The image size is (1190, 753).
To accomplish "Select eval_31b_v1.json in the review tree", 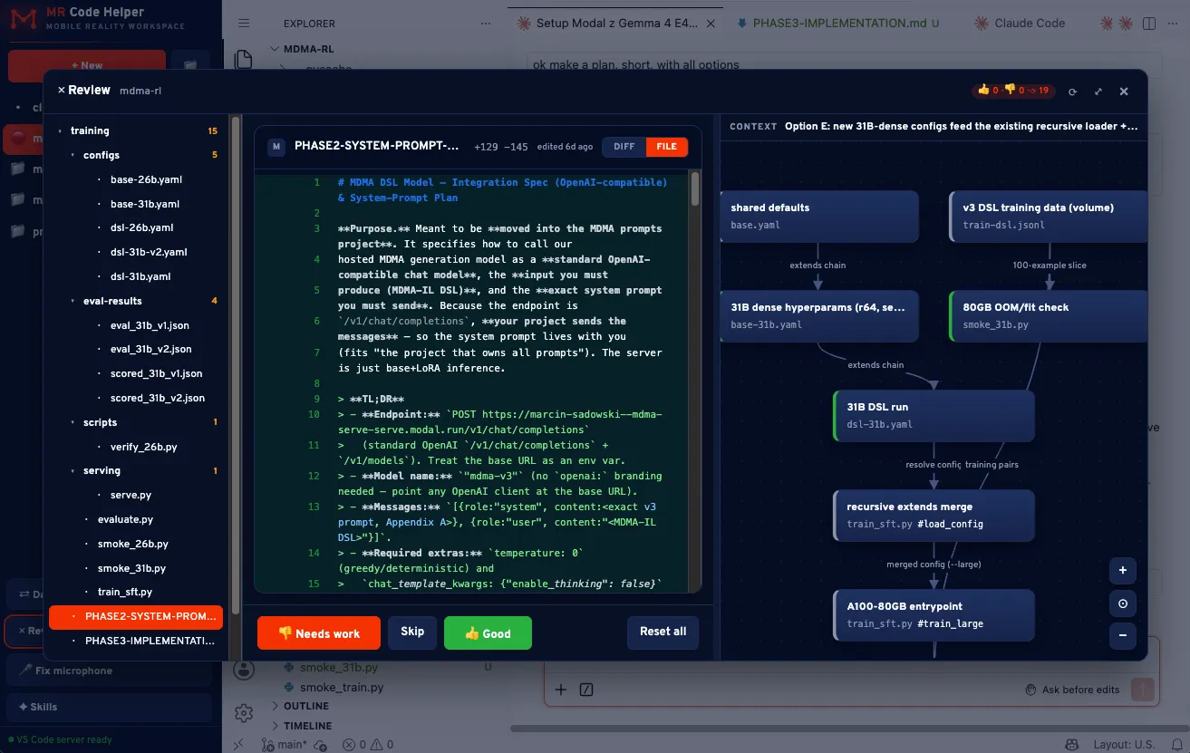I will [x=150, y=325].
